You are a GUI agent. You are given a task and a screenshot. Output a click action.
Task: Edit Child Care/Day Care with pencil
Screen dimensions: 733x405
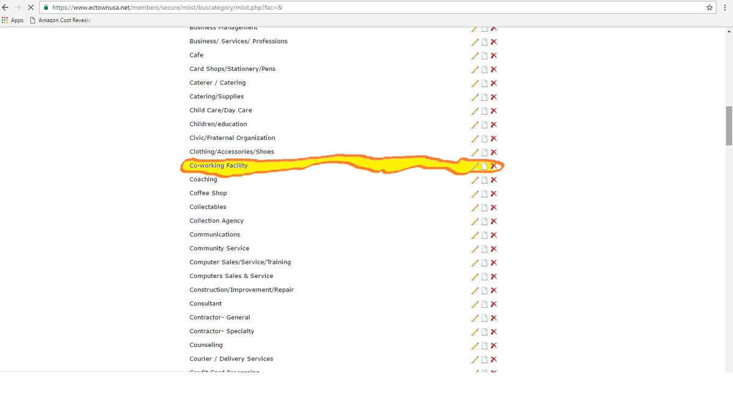click(x=475, y=111)
